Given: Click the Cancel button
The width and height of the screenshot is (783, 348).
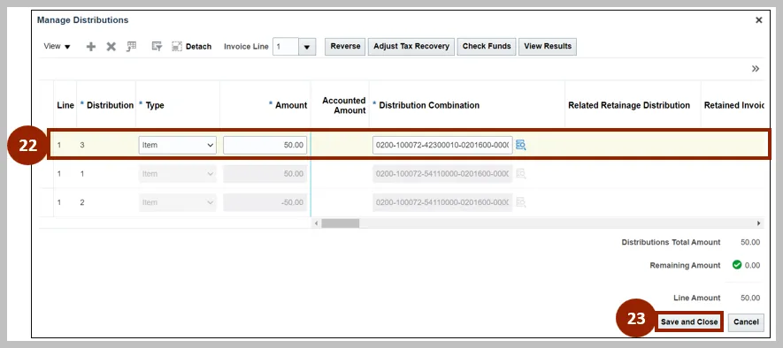Looking at the screenshot, I should tap(746, 322).
